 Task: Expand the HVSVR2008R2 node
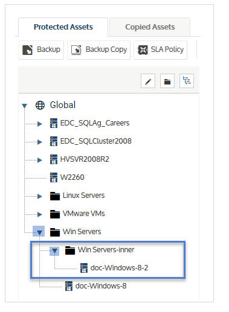[x=40, y=160]
